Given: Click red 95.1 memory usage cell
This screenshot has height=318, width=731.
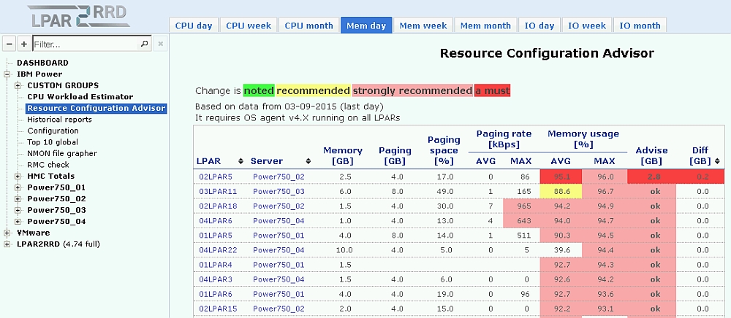Looking at the screenshot, I should click(x=561, y=177).
